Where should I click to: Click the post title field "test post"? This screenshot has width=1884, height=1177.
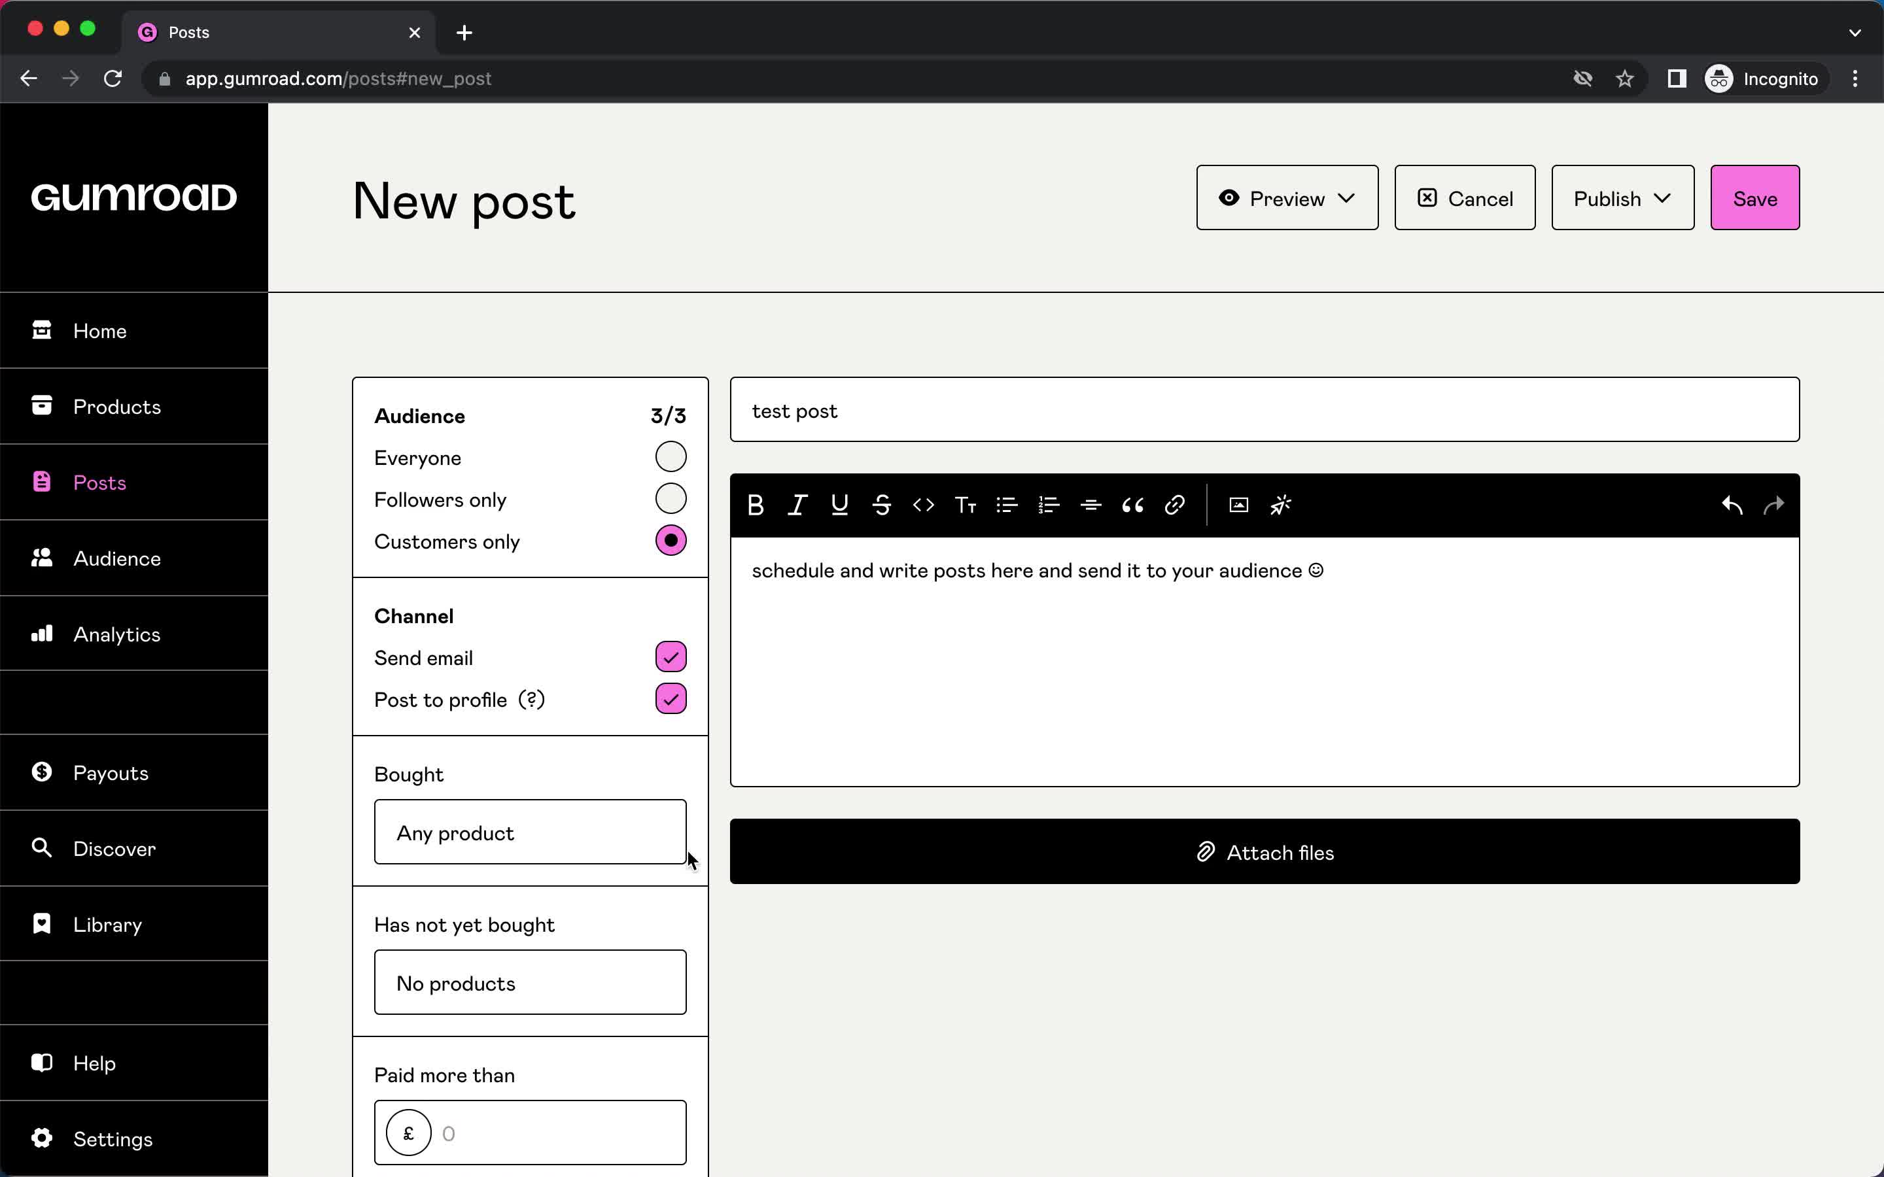tap(1265, 409)
